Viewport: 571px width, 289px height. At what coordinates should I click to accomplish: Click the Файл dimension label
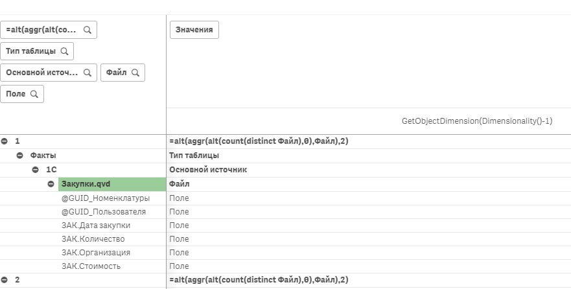pos(117,73)
